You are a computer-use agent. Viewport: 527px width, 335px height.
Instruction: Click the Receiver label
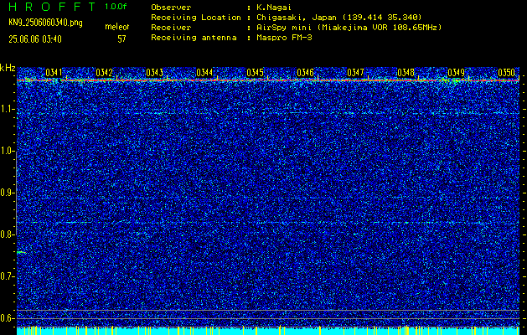click(x=171, y=27)
